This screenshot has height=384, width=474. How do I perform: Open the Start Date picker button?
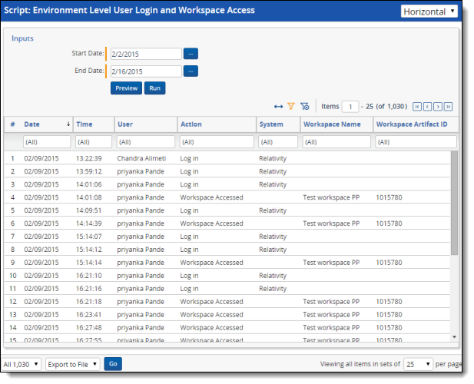pyautogui.click(x=191, y=54)
